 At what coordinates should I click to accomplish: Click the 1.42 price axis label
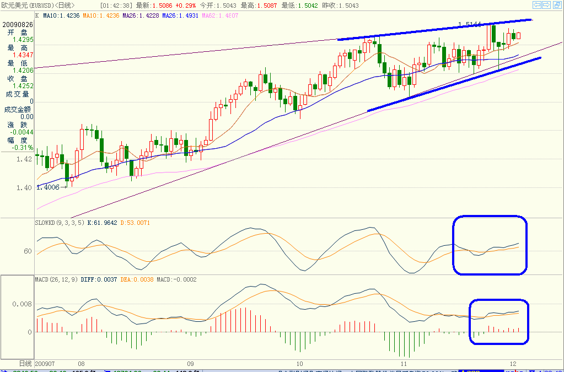coord(24,159)
